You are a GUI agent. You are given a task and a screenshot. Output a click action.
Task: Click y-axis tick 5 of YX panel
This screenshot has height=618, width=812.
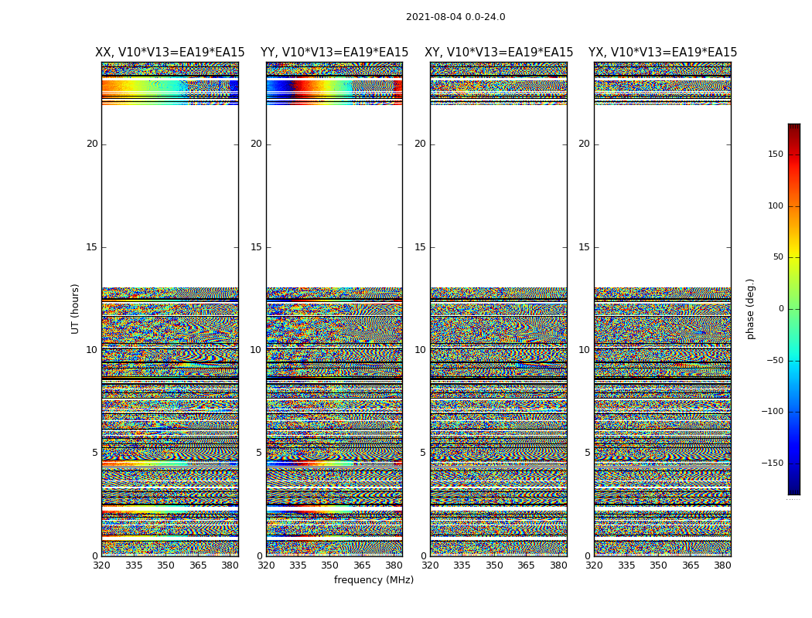click(x=587, y=453)
